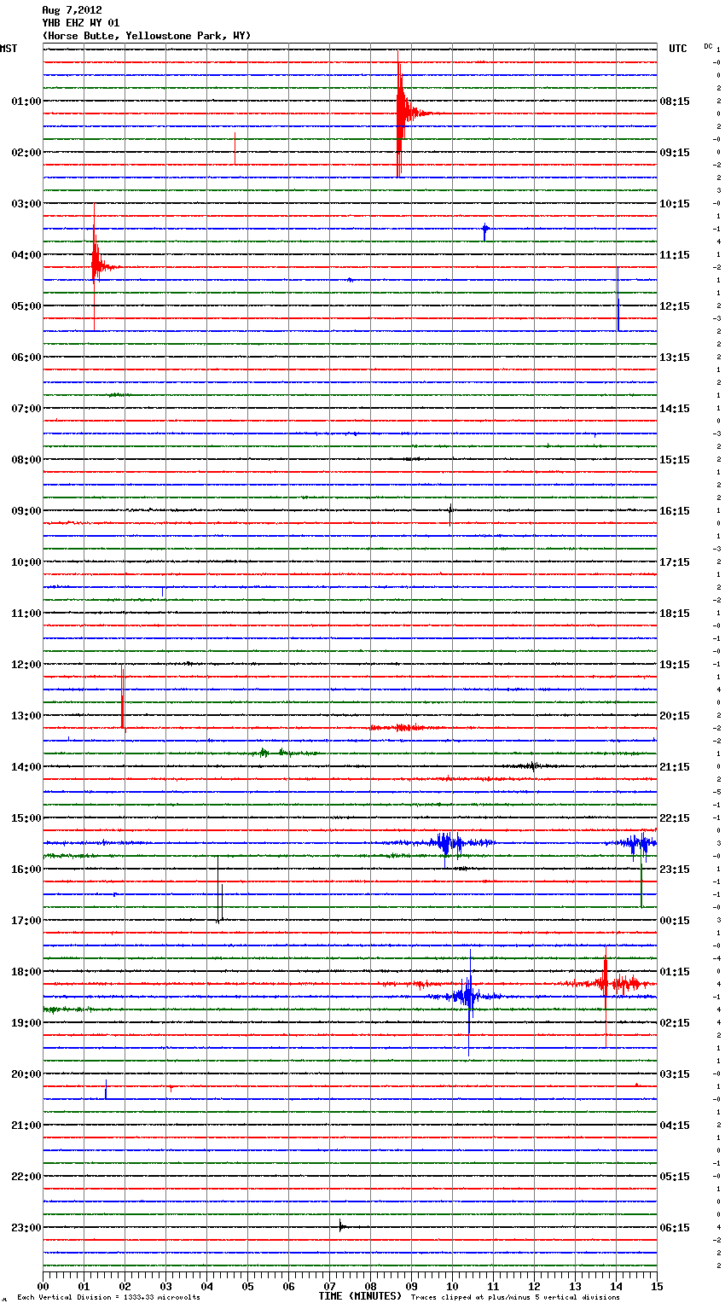This screenshot has width=725, height=1309.
Task: Click the 00 minute tick label
Action: (x=43, y=1286)
